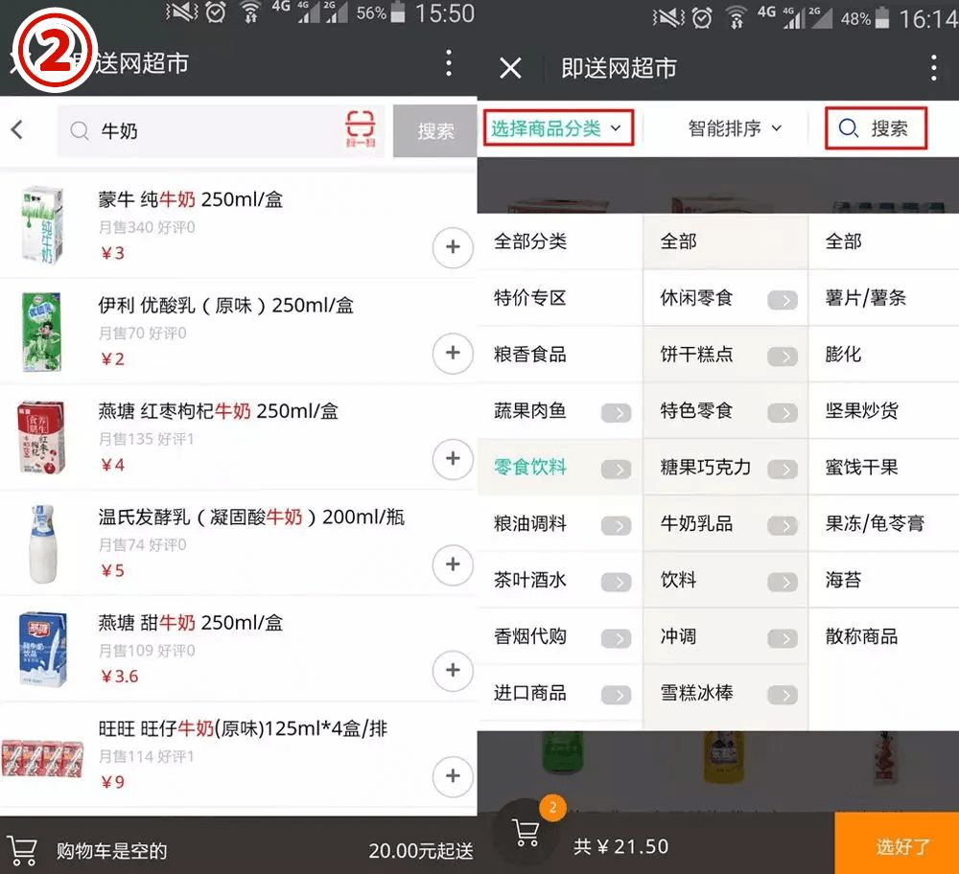The width and height of the screenshot is (959, 874).
Task: Expand 特色零食 subcategory arrow
Action: (x=783, y=413)
